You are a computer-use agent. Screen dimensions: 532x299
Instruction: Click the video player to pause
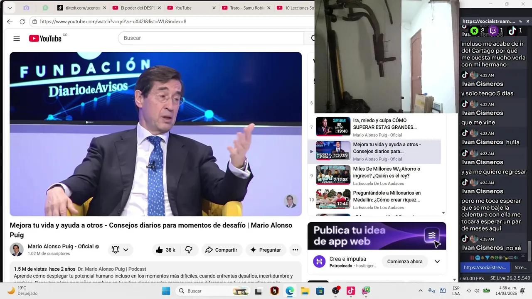[x=155, y=134]
